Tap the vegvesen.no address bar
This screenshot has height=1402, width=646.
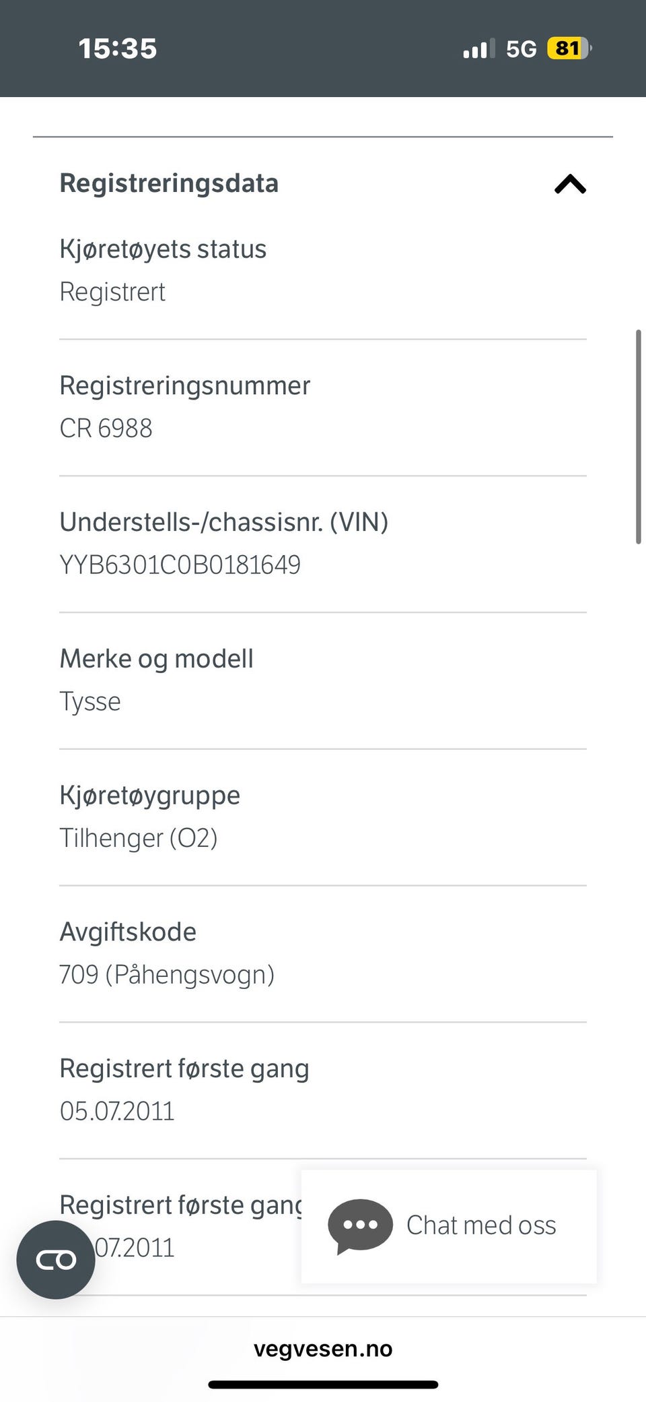[323, 1349]
